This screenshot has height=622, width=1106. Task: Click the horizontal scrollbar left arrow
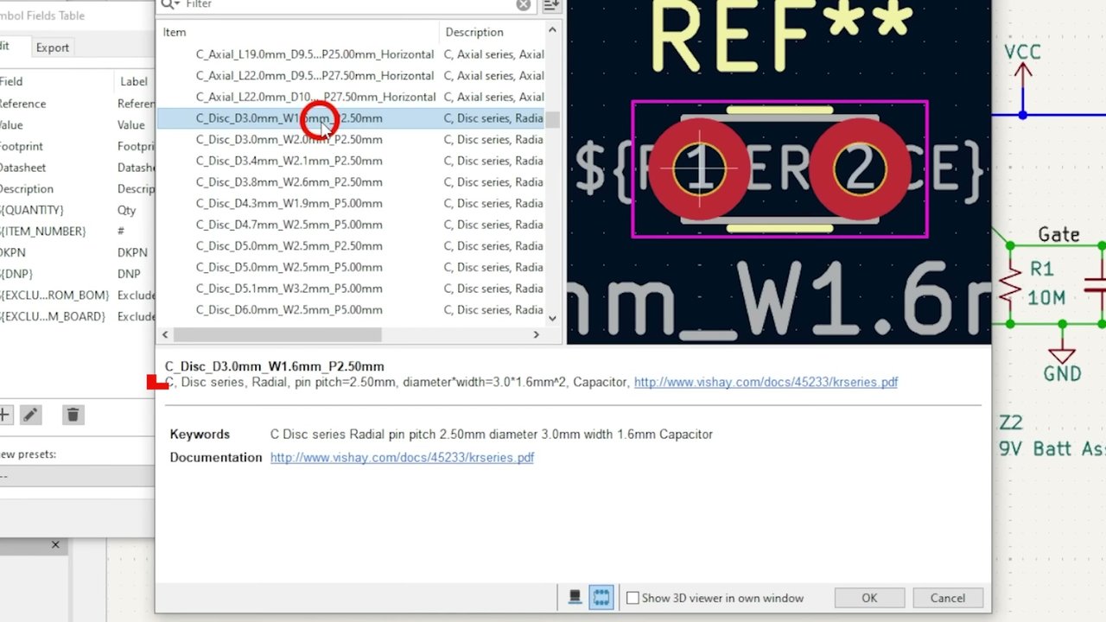point(166,334)
